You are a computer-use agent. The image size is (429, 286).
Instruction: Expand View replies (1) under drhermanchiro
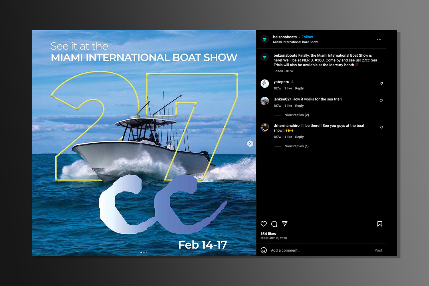click(x=297, y=146)
